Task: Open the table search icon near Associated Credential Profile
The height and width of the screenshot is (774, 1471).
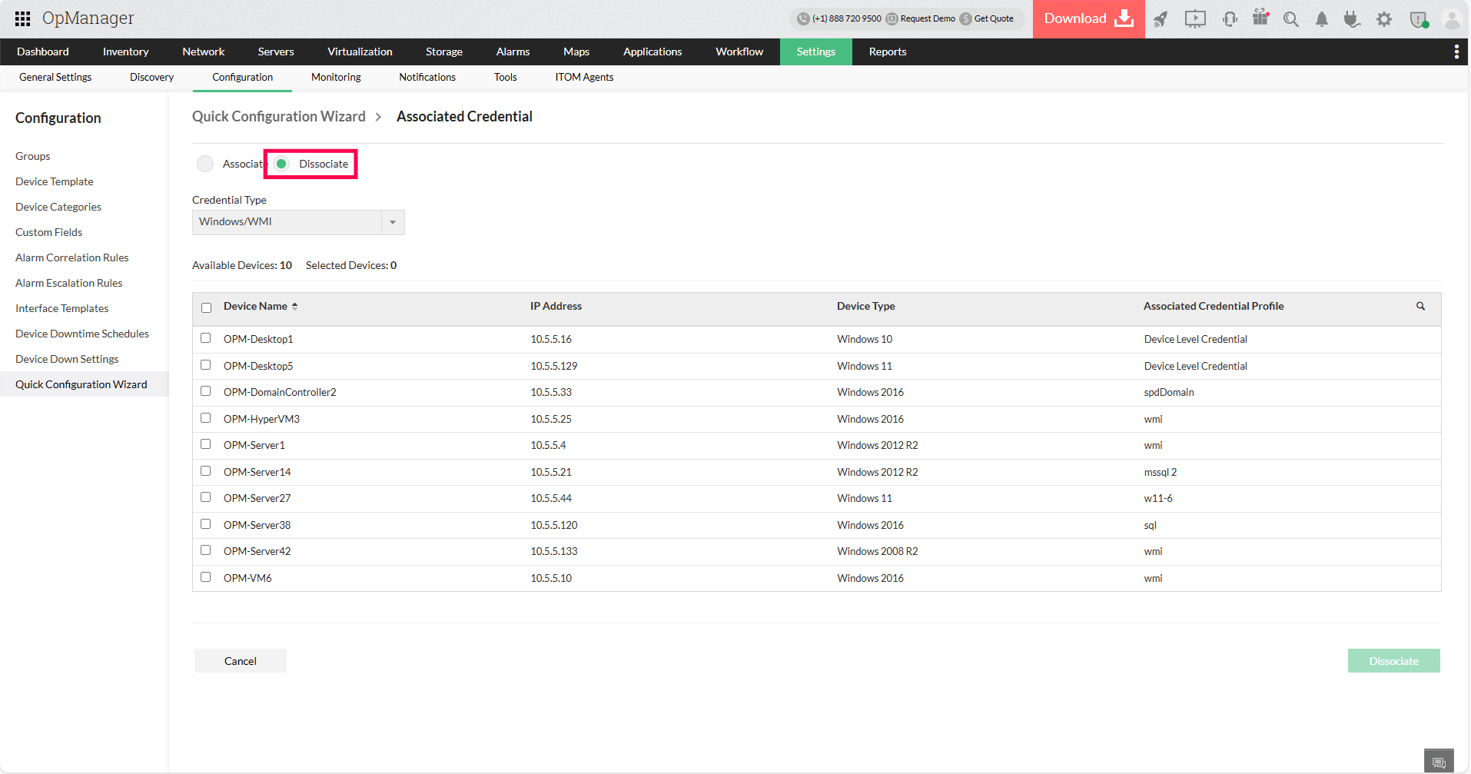Action: click(1420, 306)
